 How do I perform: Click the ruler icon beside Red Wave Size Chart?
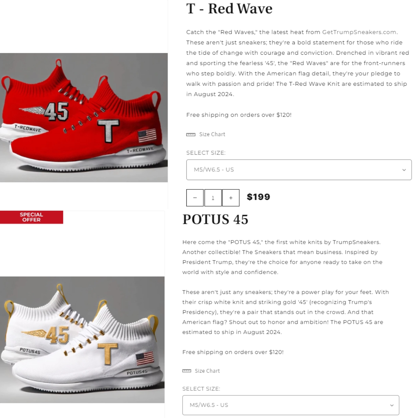pos(191,134)
